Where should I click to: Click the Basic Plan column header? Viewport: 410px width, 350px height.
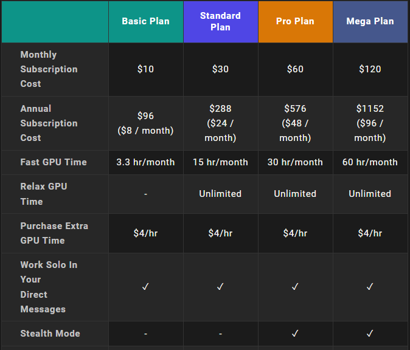click(x=145, y=21)
